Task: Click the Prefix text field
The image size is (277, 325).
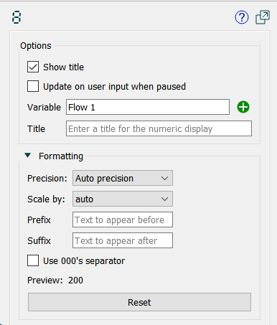Action: pyautogui.click(x=123, y=220)
